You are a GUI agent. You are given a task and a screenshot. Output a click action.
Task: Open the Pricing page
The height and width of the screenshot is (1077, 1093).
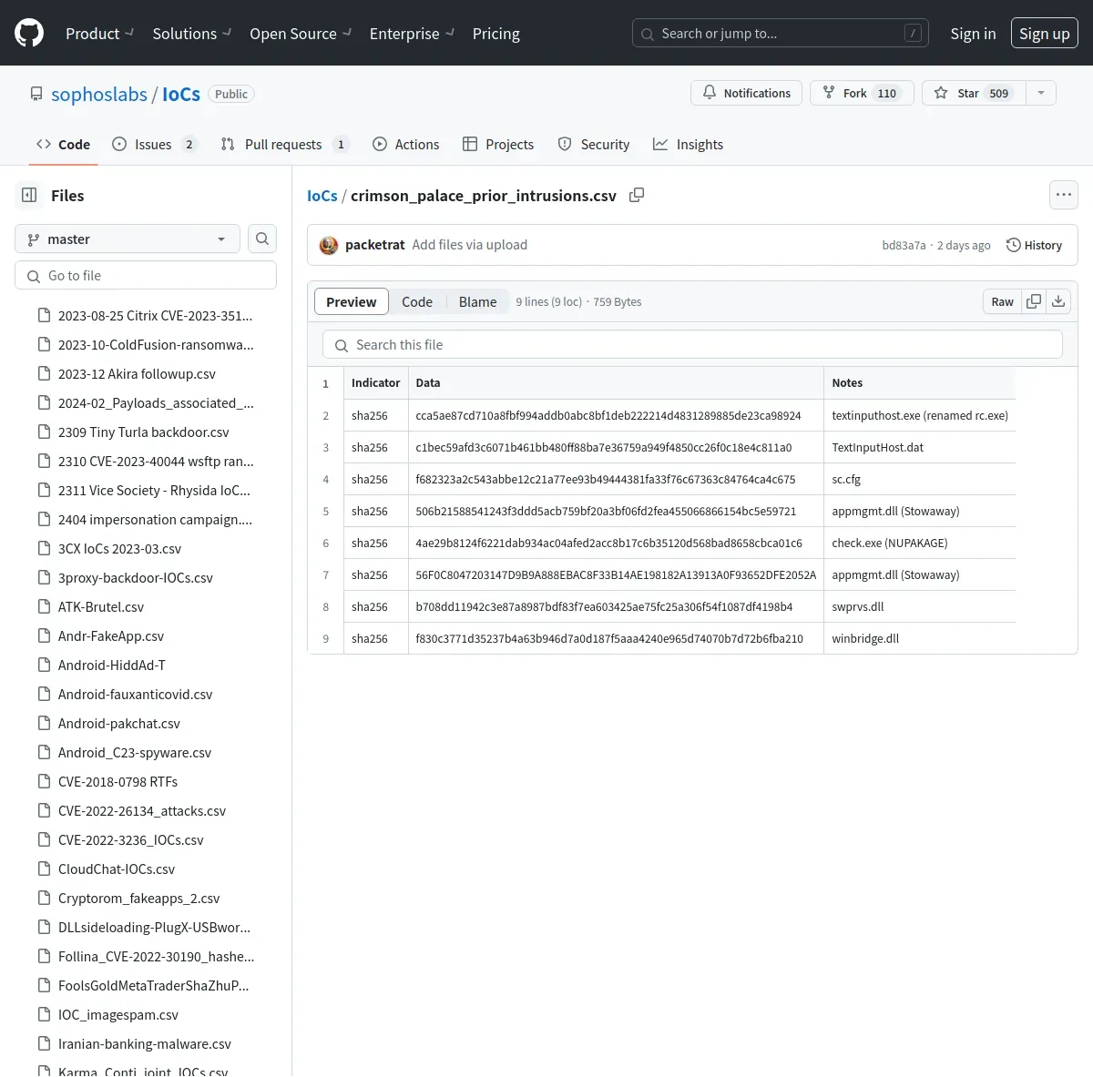click(x=496, y=34)
